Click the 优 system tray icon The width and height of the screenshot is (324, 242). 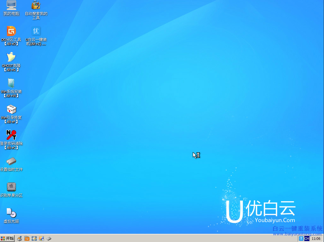click(301, 238)
